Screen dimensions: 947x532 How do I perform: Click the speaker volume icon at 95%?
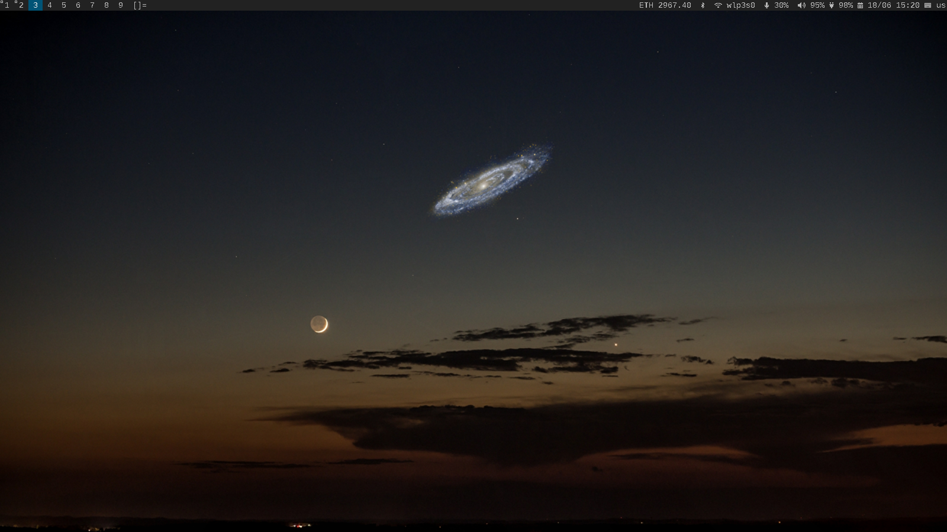[801, 5]
